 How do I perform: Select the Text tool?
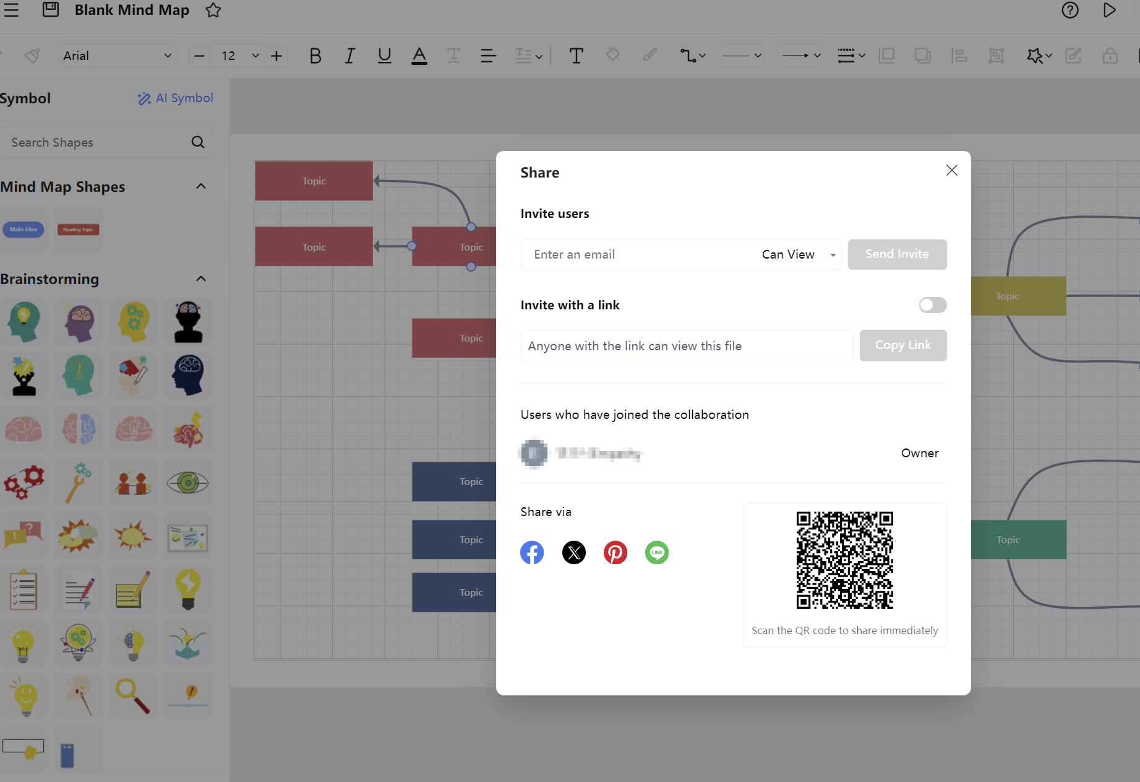[576, 56]
